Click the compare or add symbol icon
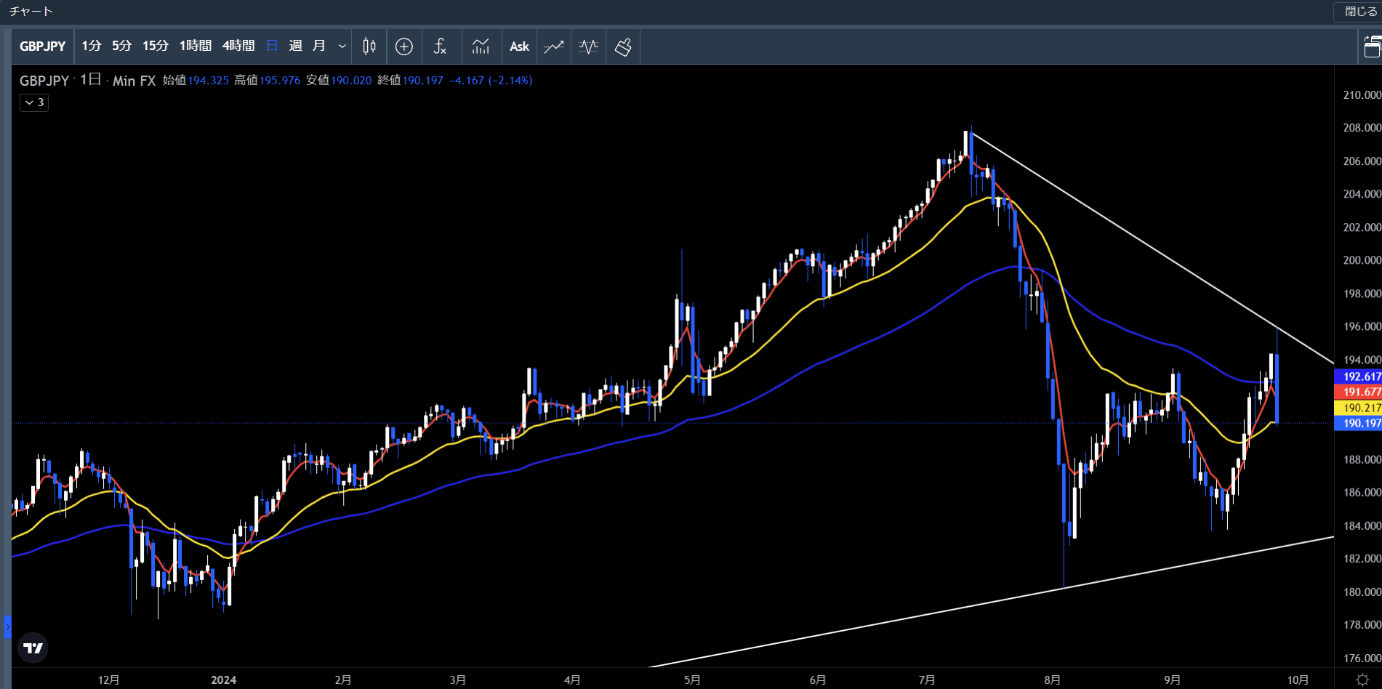The image size is (1382, 689). pyautogui.click(x=404, y=47)
